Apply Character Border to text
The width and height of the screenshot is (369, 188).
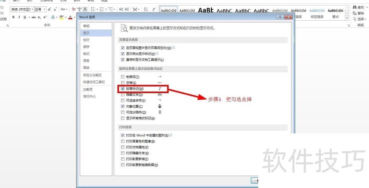tap(85, 9)
